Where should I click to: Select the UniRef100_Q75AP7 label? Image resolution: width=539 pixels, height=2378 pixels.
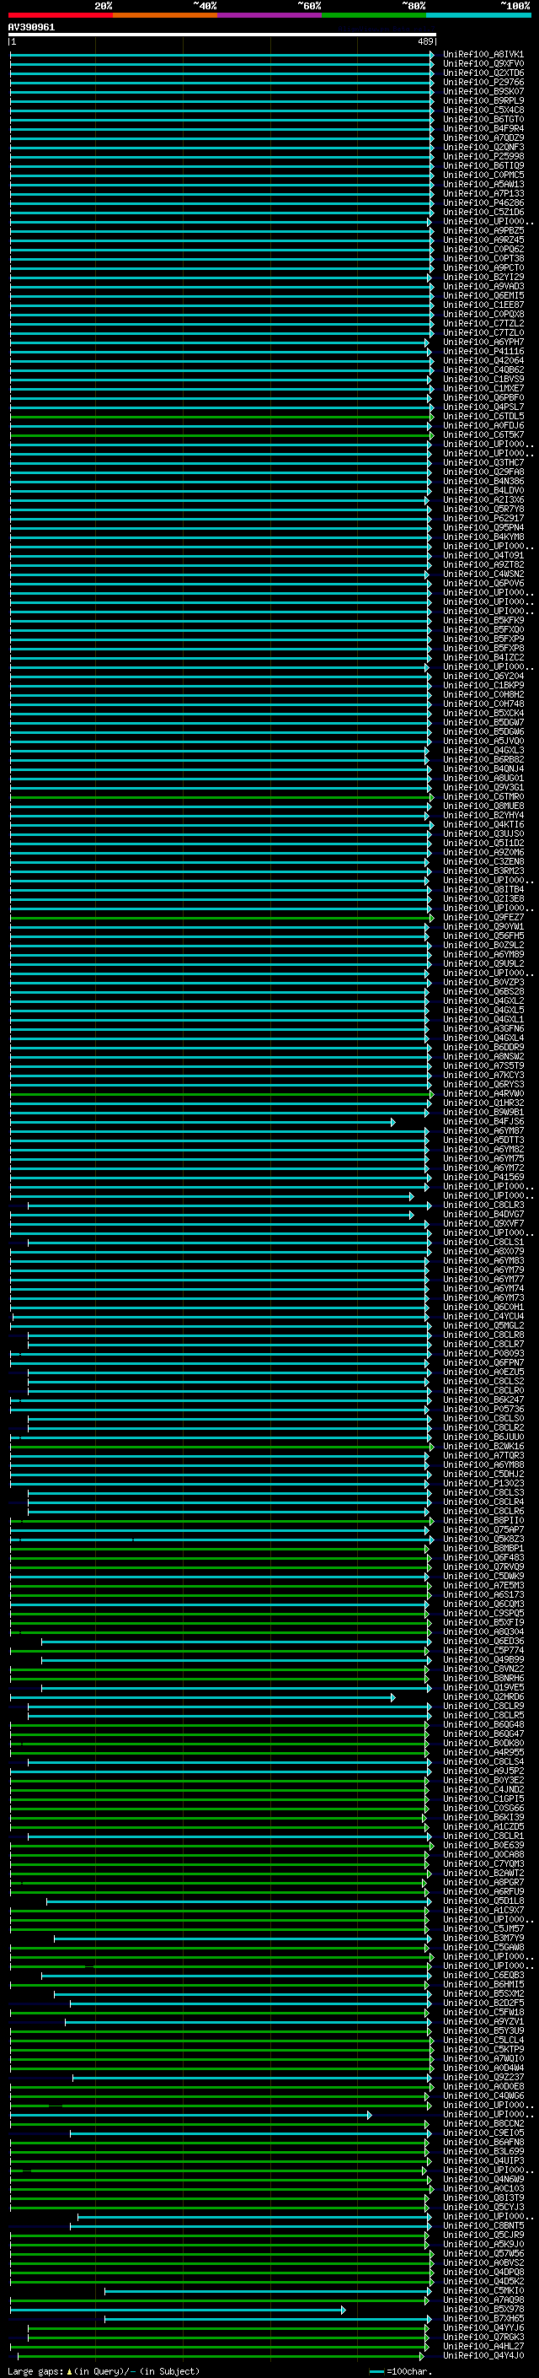pos(483,1529)
